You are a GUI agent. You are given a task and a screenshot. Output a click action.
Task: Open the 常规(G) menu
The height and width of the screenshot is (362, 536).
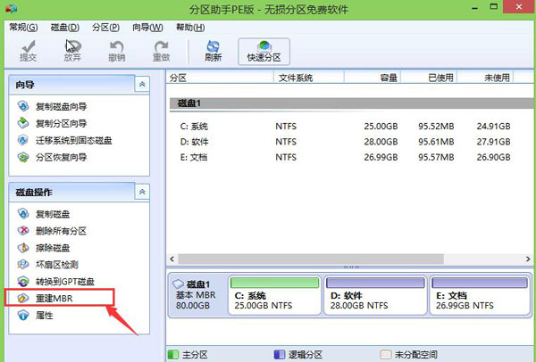23,28
